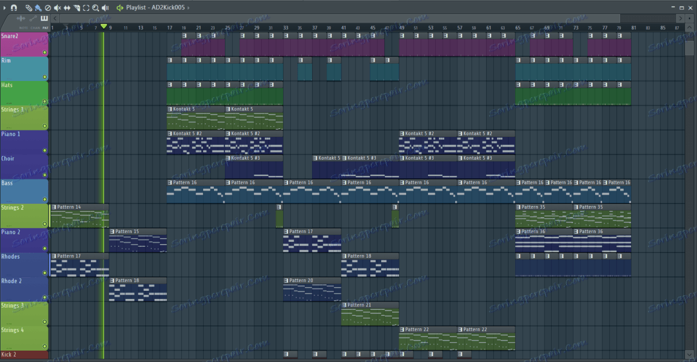Select the Rhode 2 track header
This screenshot has width=697, height=362.
[24, 289]
